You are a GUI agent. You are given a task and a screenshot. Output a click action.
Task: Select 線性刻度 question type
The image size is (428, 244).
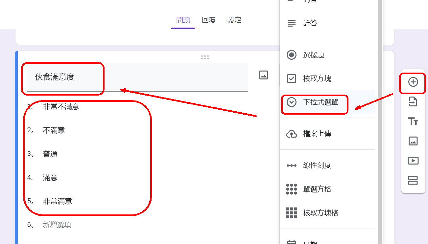[317, 166]
